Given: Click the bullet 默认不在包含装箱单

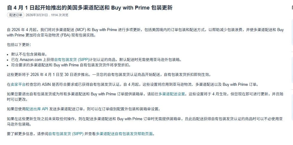Looking at the screenshot, I should pos(29,54).
